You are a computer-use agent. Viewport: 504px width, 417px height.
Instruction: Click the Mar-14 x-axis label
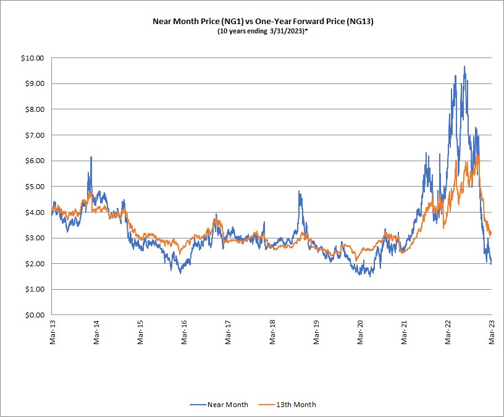tap(96, 332)
